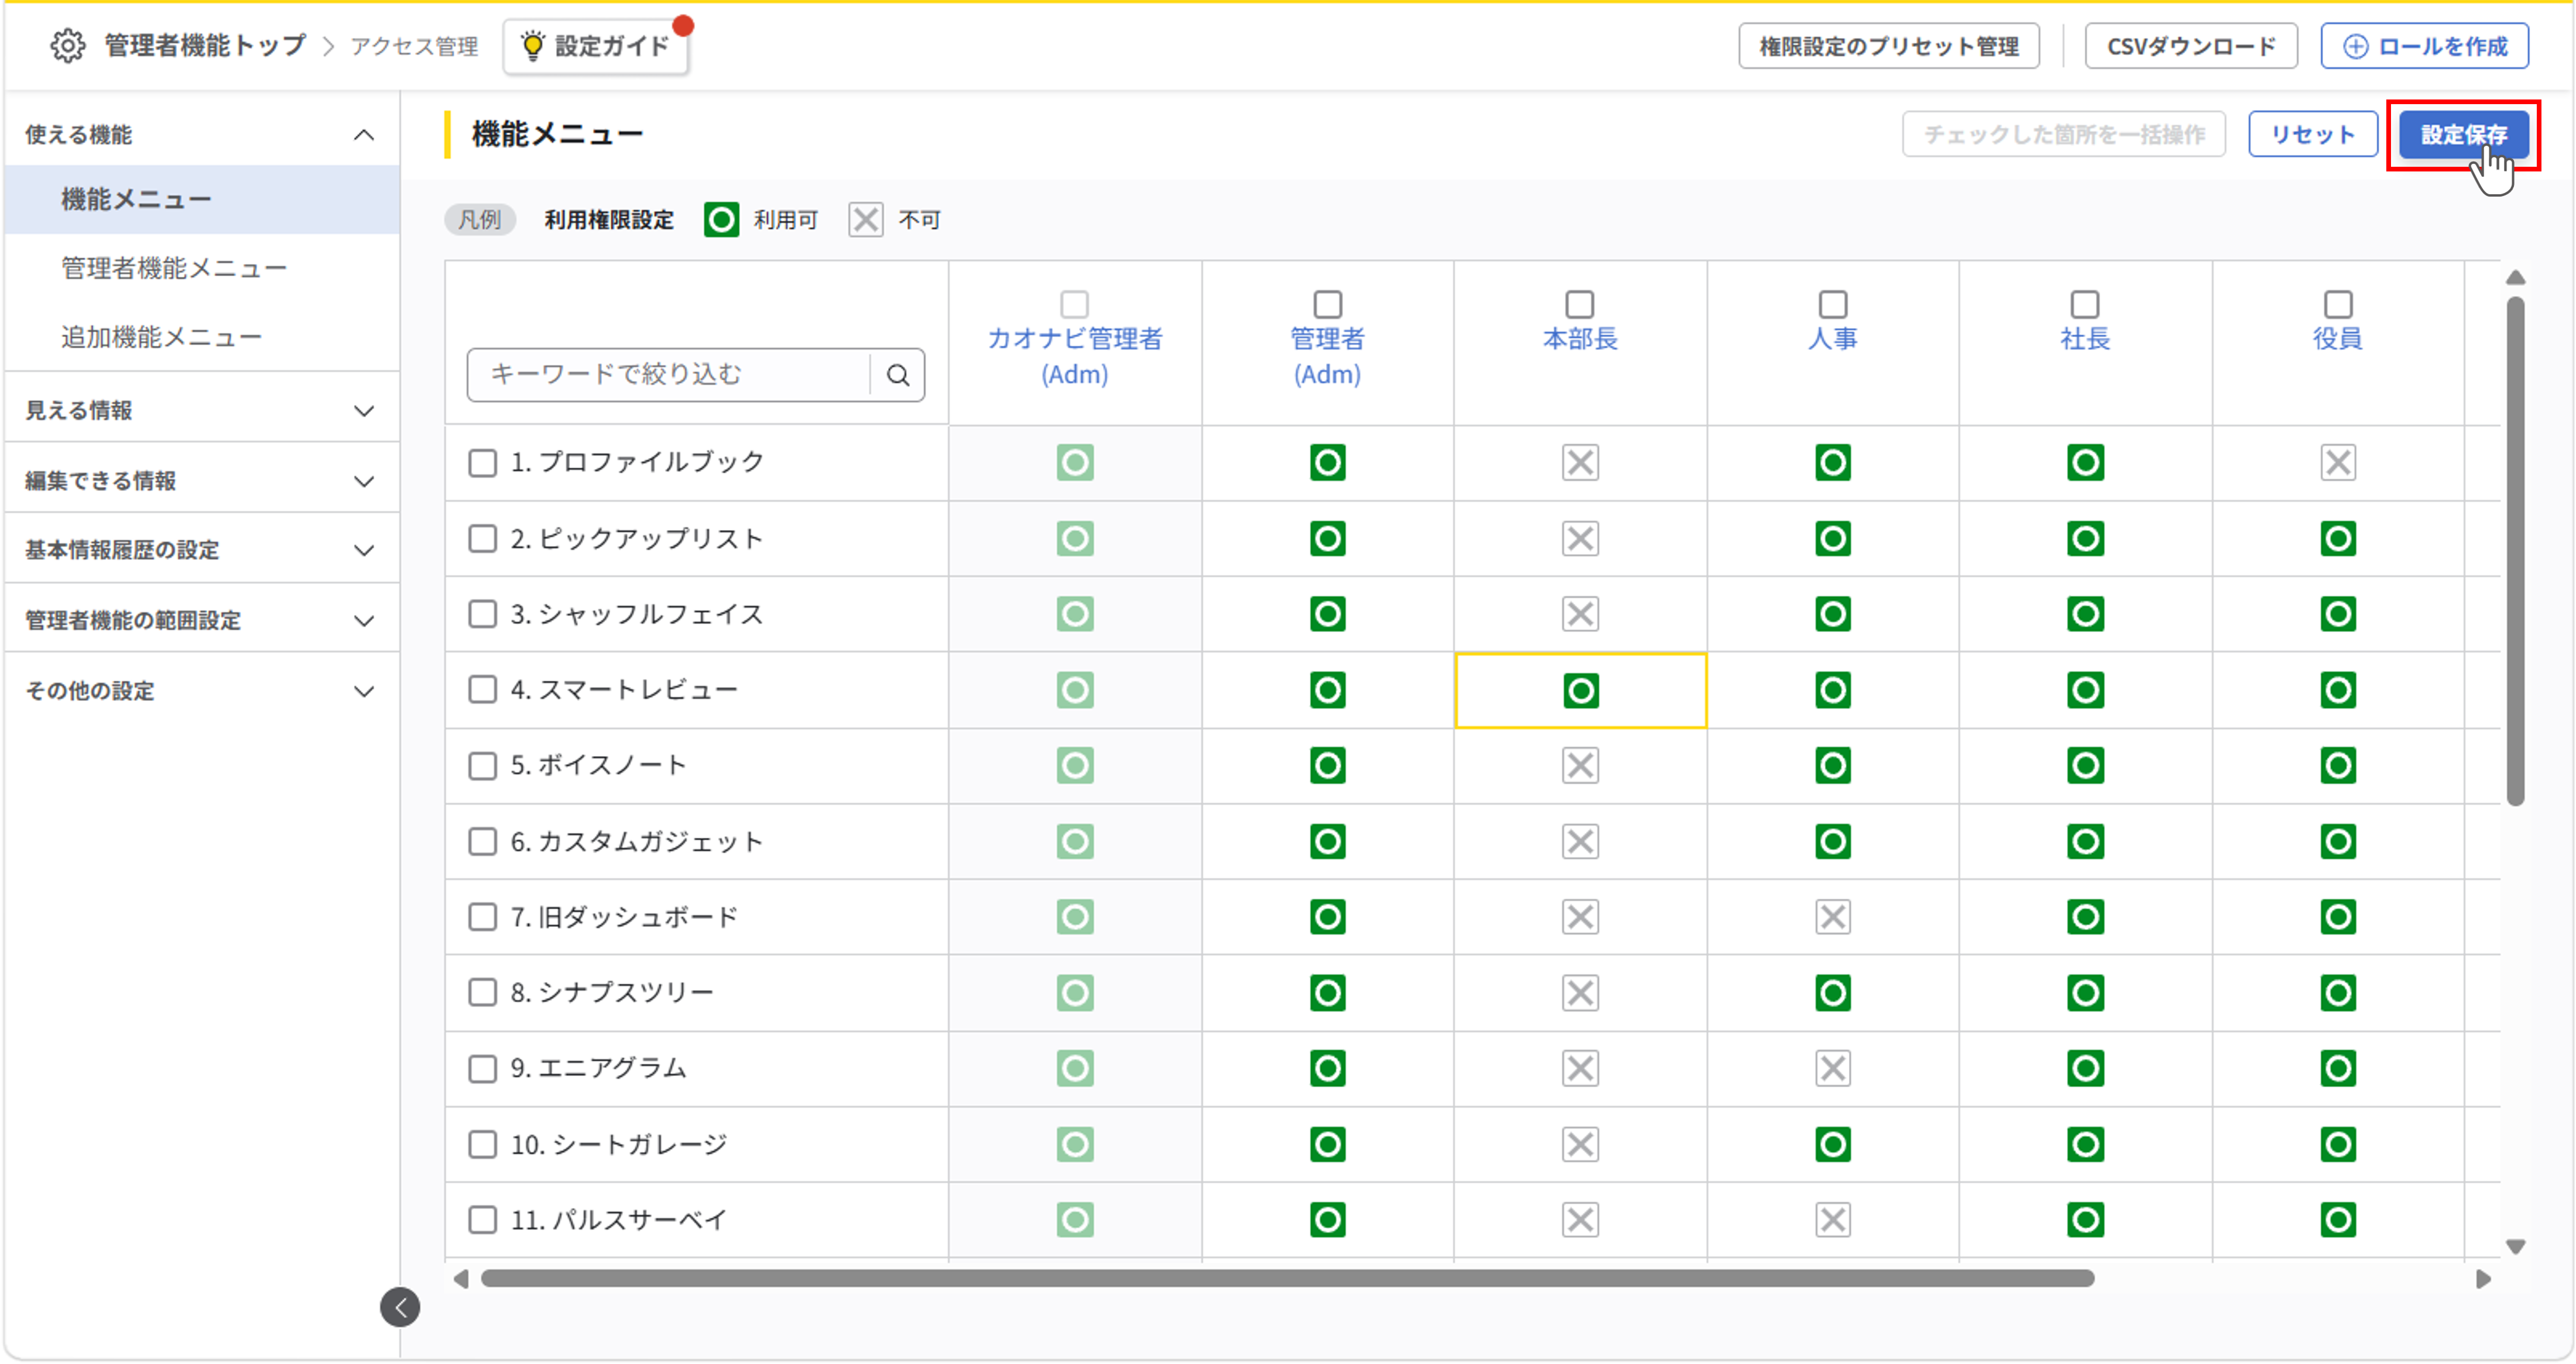Check the 社長 column checkbox
Image resolution: width=2576 pixels, height=1364 pixels.
(x=2086, y=304)
